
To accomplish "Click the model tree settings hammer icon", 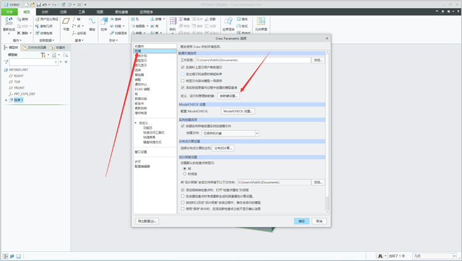I will 43,55.
